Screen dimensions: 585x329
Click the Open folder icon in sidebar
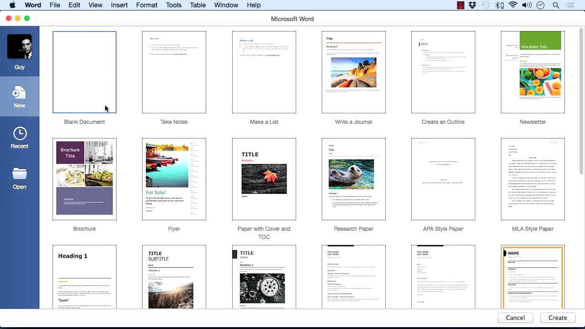[20, 174]
